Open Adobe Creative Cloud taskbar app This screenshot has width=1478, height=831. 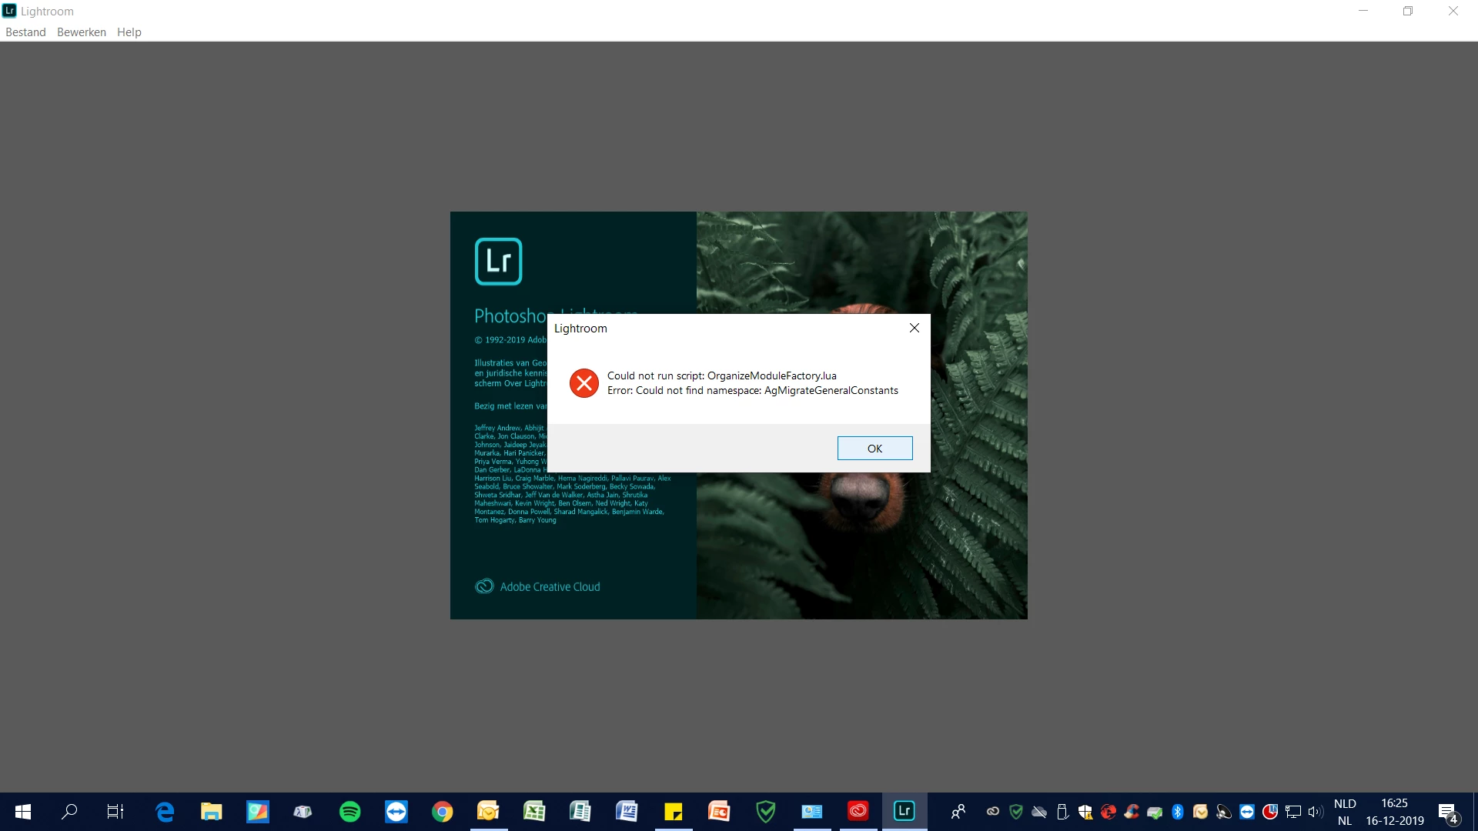coord(858,812)
